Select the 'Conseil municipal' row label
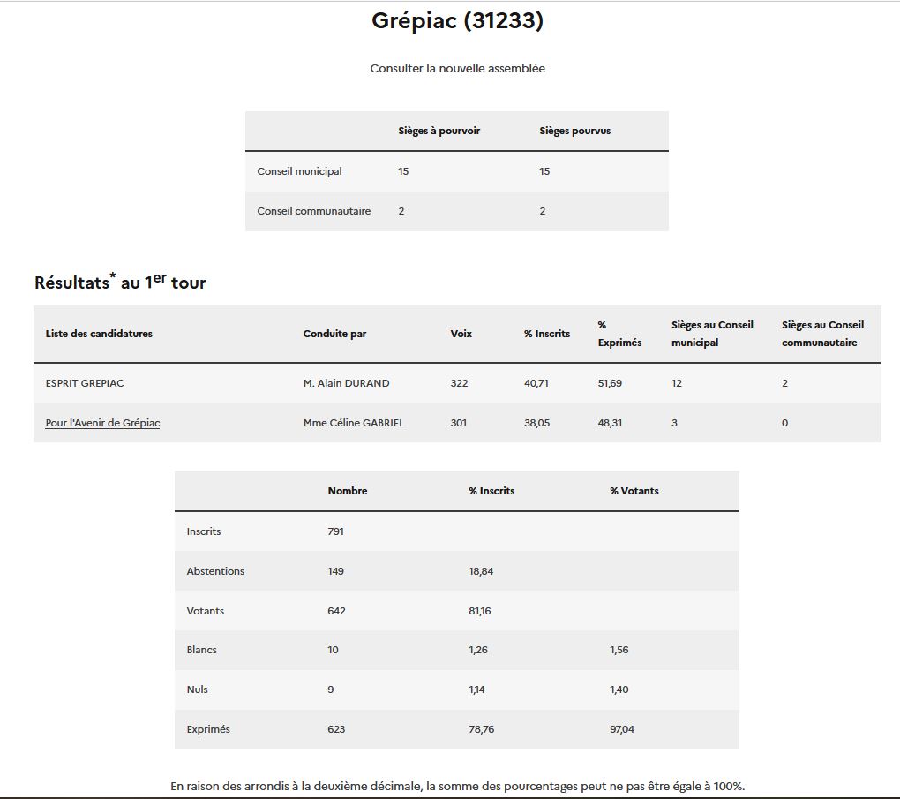 299,171
